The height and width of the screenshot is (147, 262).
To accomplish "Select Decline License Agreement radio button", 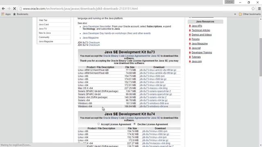I will (135, 124).
